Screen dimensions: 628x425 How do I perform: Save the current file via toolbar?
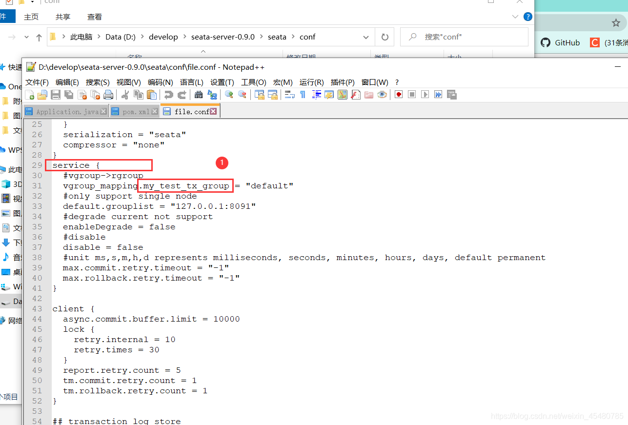pyautogui.click(x=56, y=95)
